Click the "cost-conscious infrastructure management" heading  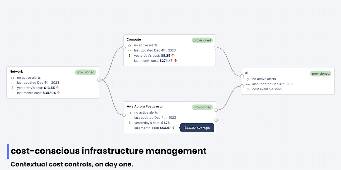click(x=109, y=151)
